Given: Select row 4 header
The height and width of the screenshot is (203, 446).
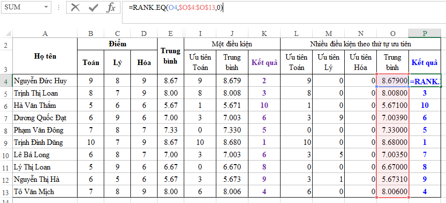Looking at the screenshot, I should pos(6,81).
